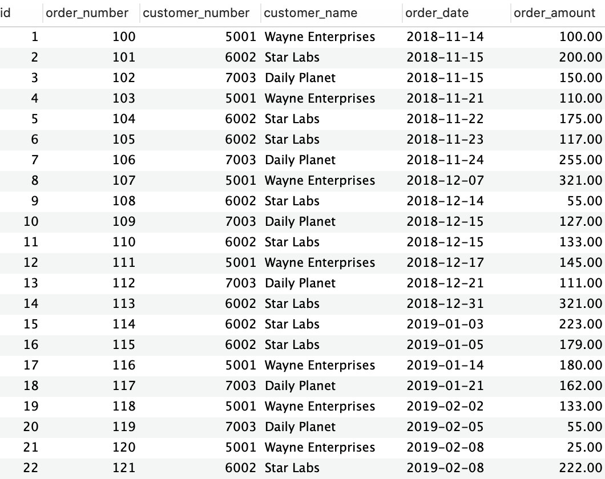Select order amount 162.00
This screenshot has width=605, height=479.
[580, 385]
